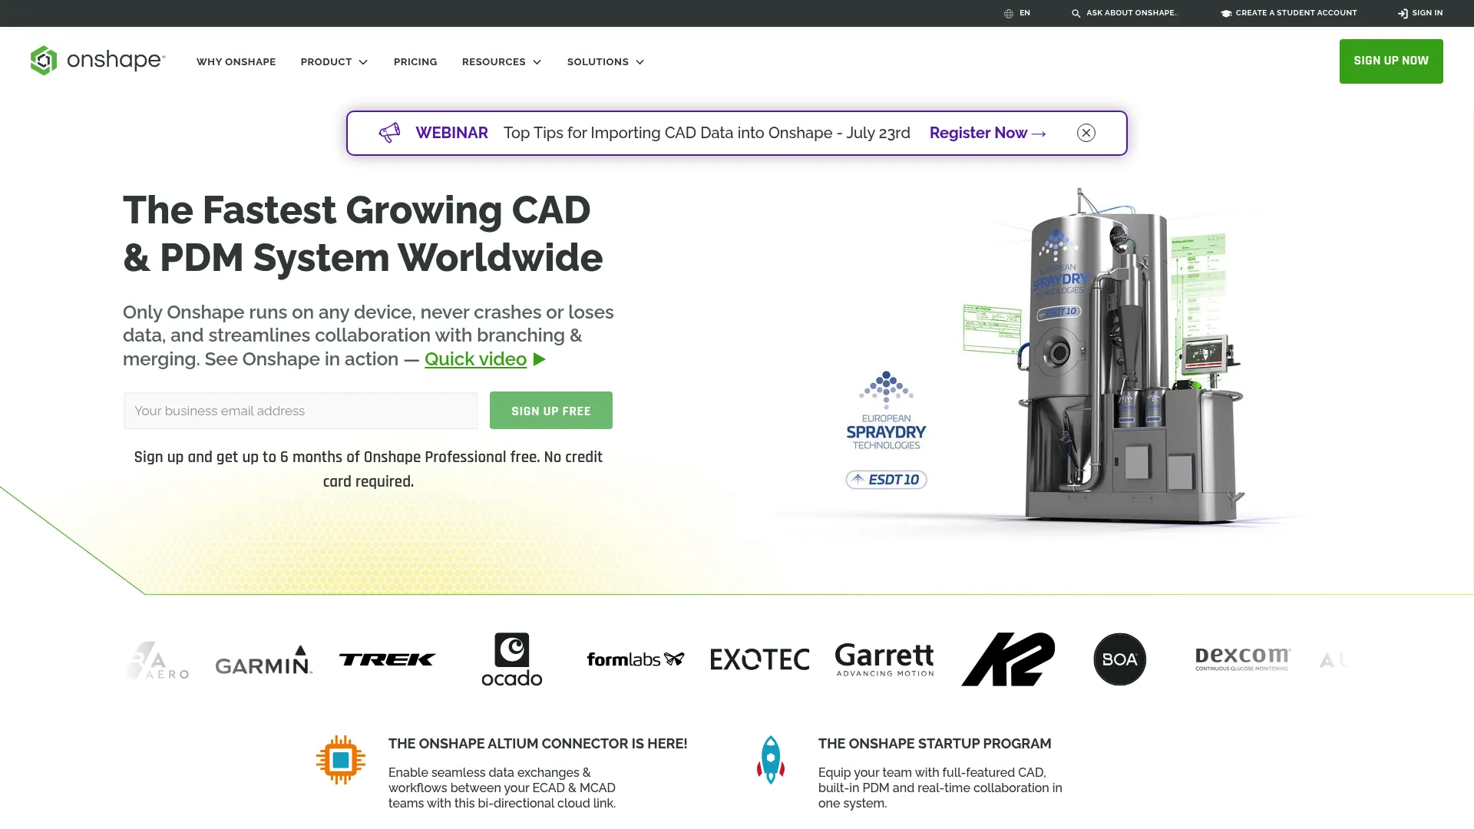
Task: Click the sign in arrow icon
Action: click(x=1403, y=13)
